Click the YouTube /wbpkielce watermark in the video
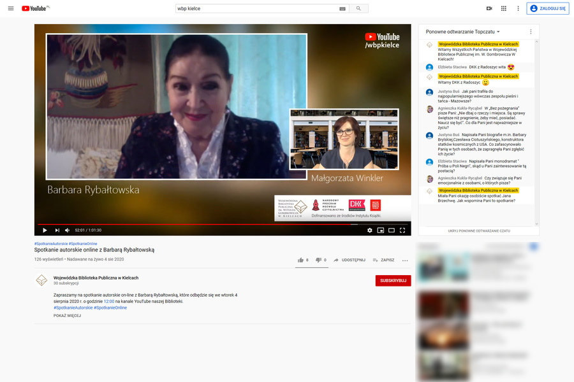 coord(382,41)
